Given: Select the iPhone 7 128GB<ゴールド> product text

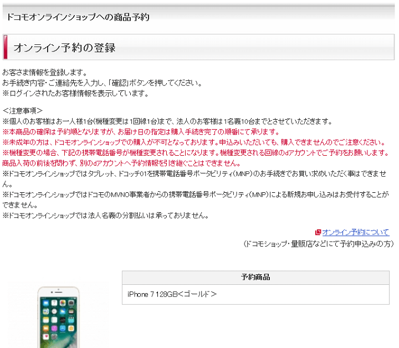Looking at the screenshot, I should (172, 294).
